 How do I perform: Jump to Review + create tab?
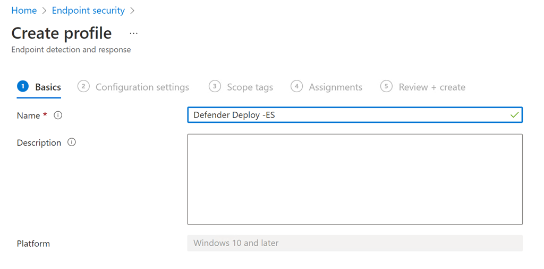pyautogui.click(x=432, y=87)
